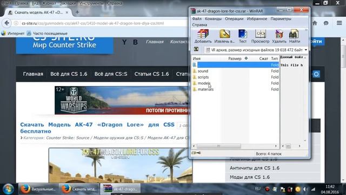Click the Главная link in site header

tap(155, 42)
